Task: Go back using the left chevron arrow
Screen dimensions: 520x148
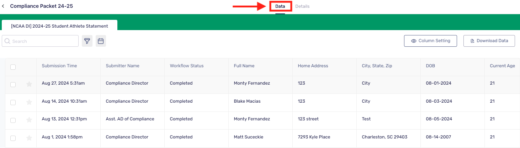Action: [3, 6]
